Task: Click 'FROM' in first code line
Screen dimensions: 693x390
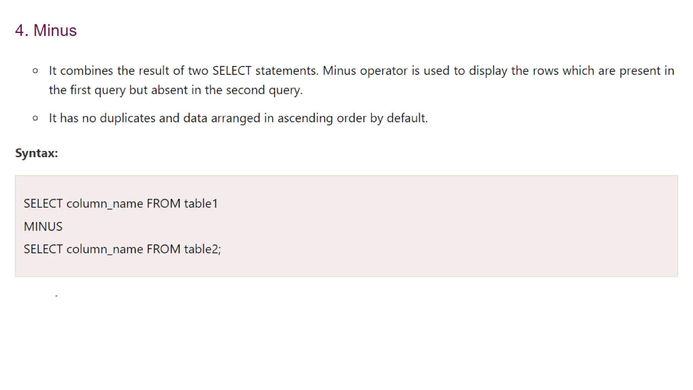Action: [x=163, y=203]
